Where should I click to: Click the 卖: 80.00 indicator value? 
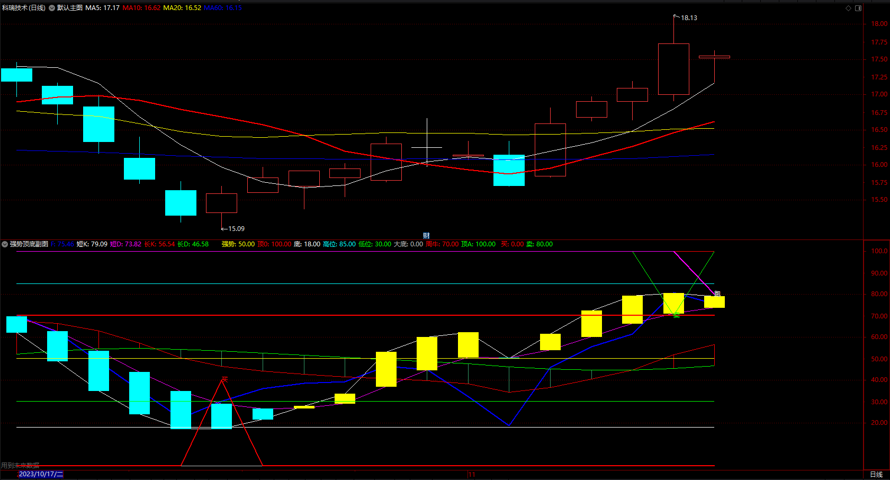point(540,244)
